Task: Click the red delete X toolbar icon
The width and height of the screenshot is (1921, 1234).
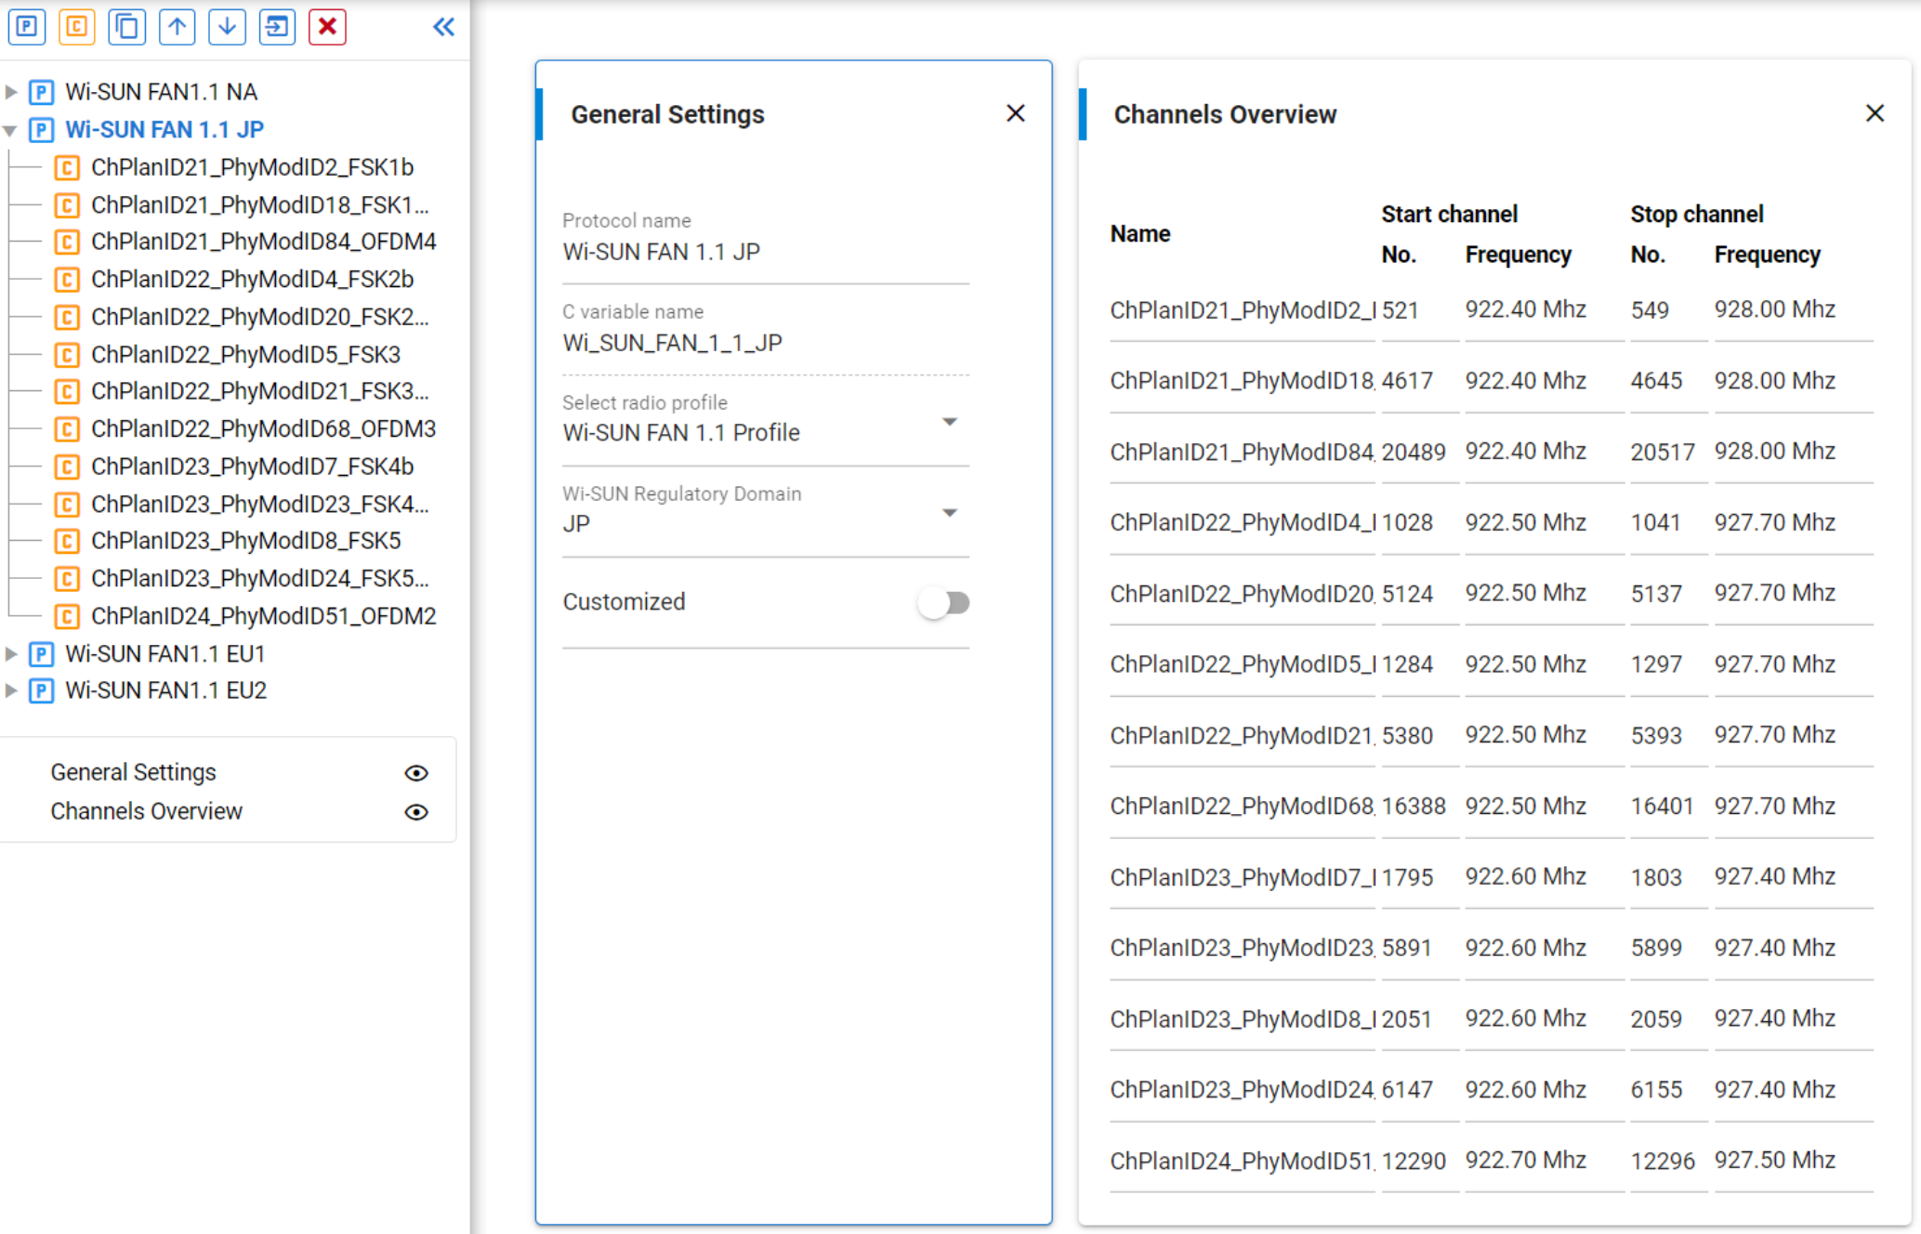Action: [327, 26]
